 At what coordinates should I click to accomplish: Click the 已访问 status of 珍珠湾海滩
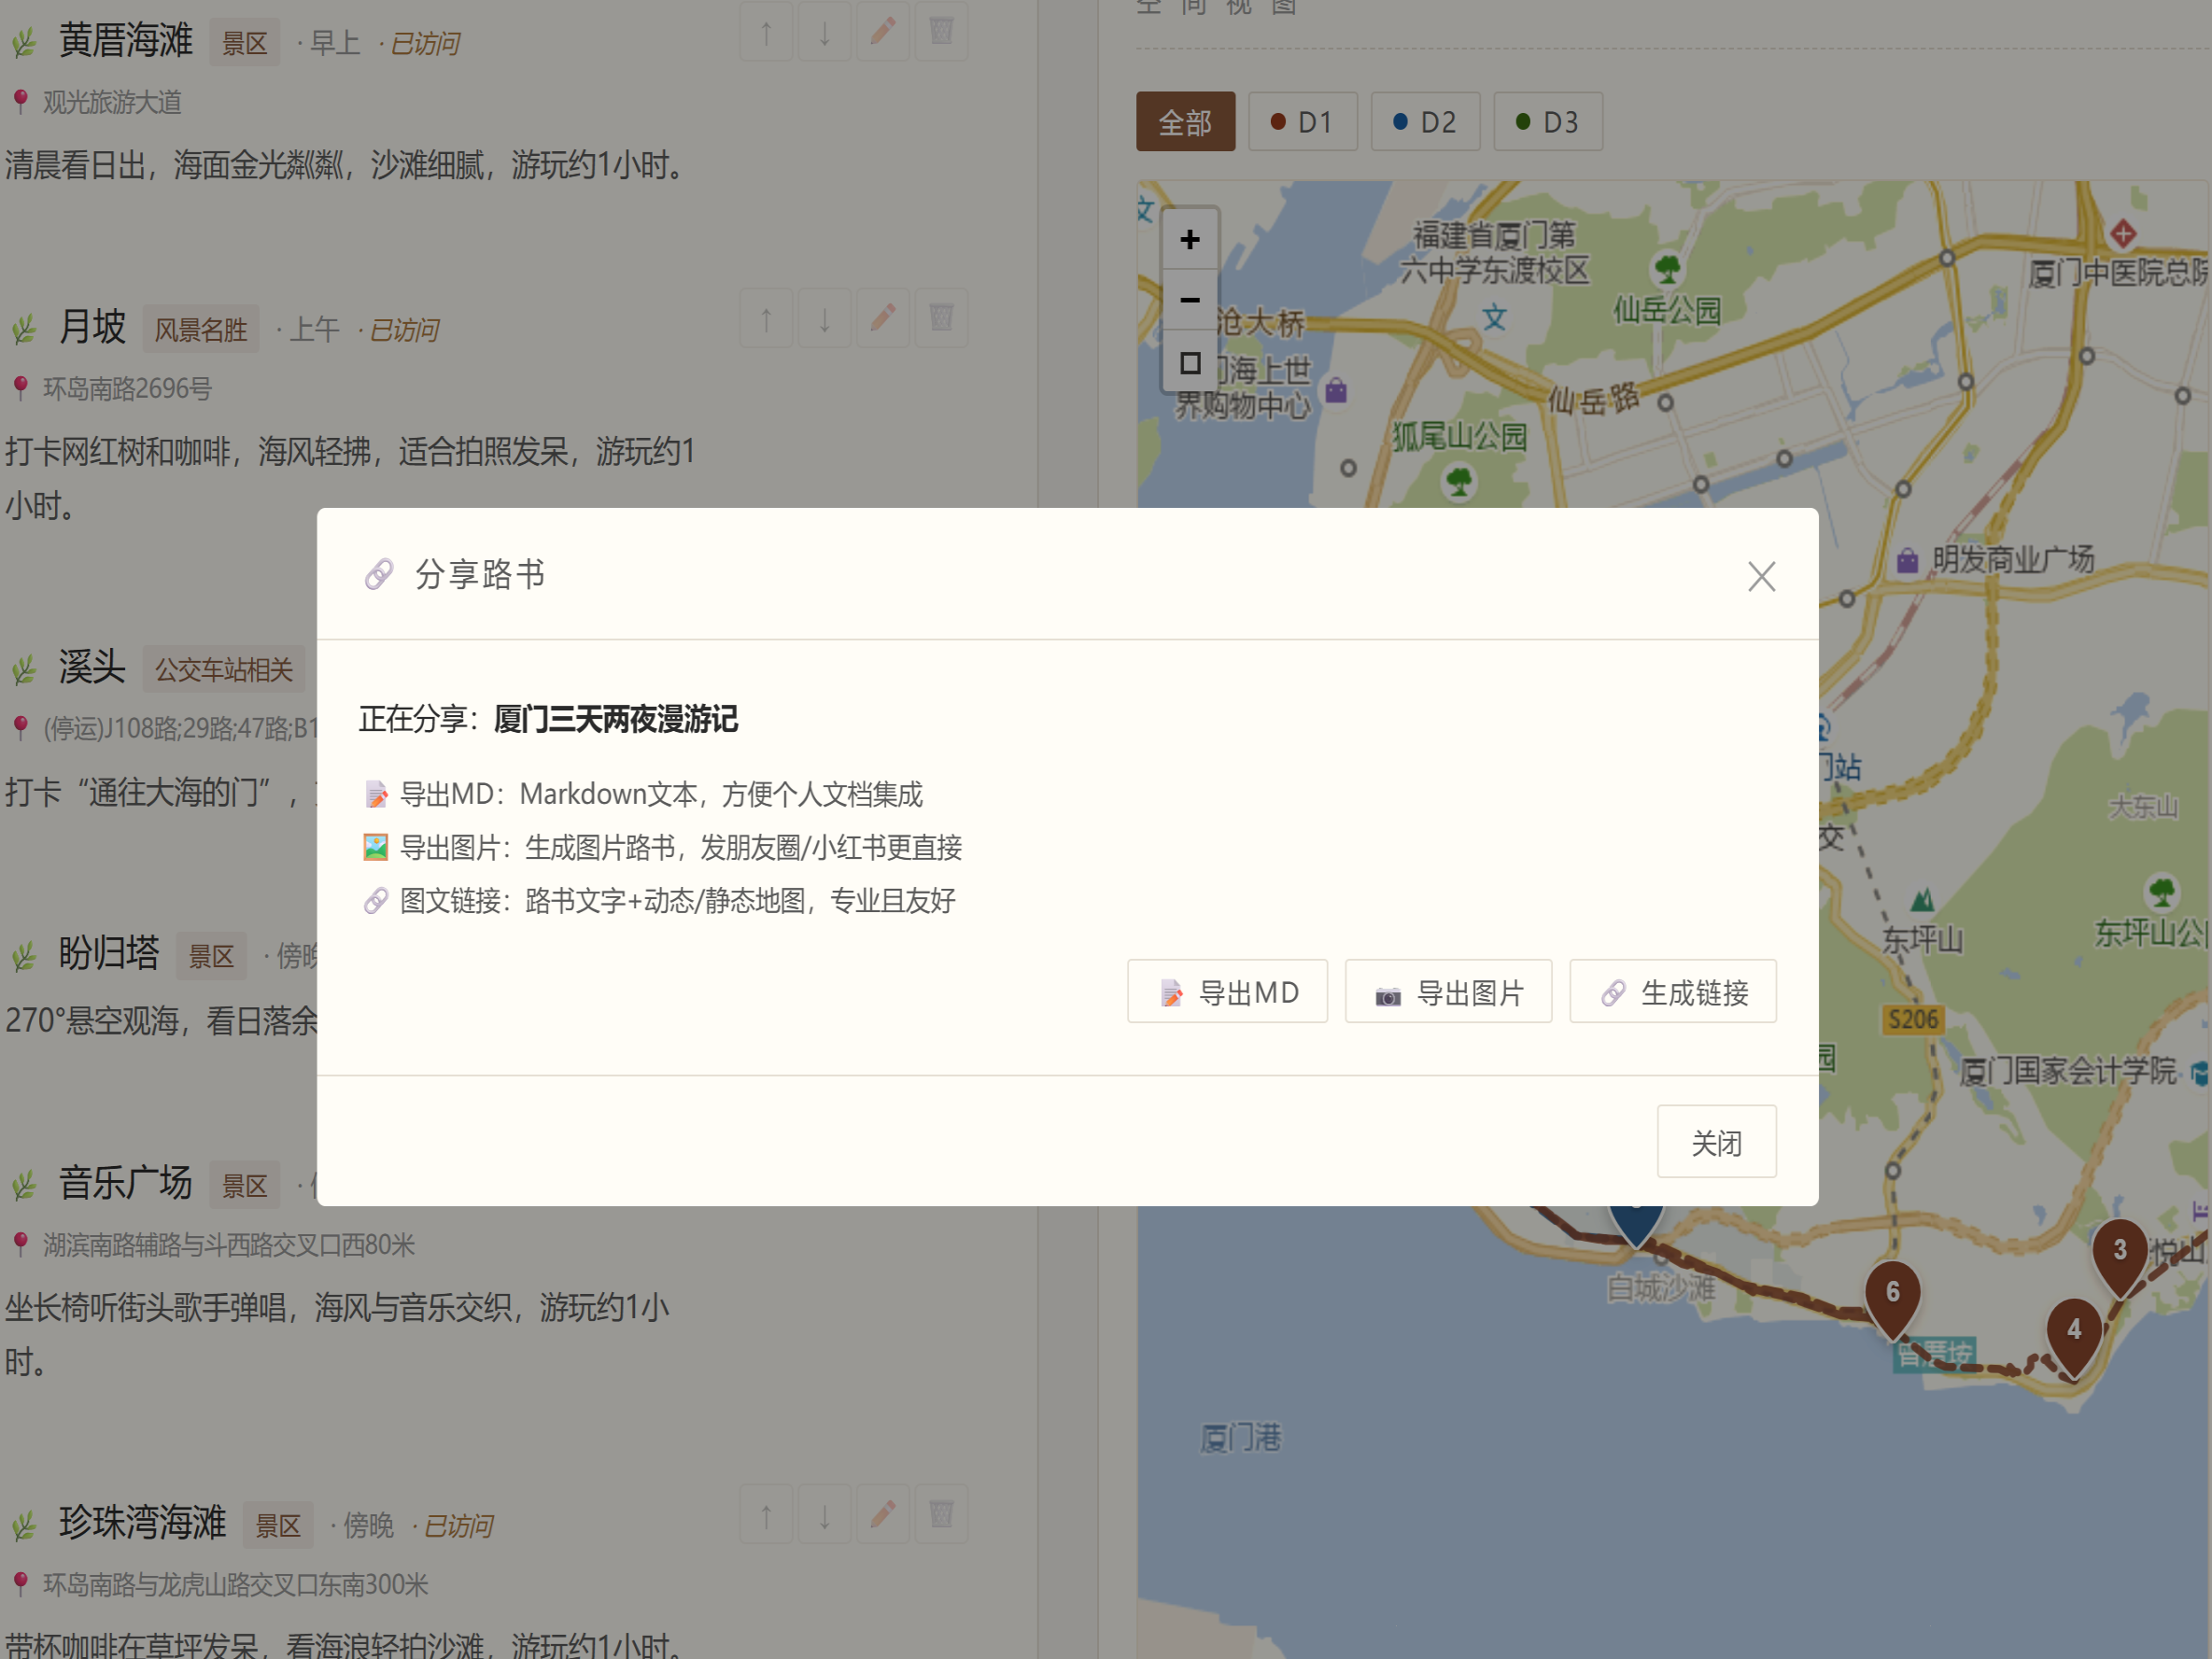[x=458, y=1525]
